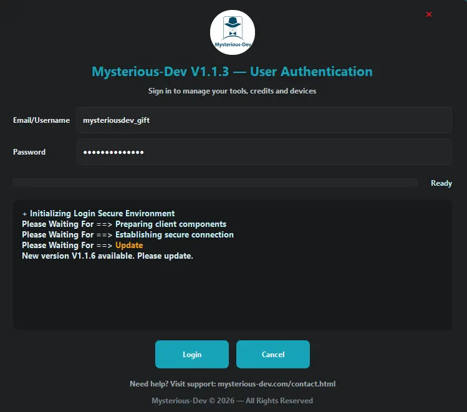467x412 pixels.
Task: Focus the Password input field
Action: 264,152
